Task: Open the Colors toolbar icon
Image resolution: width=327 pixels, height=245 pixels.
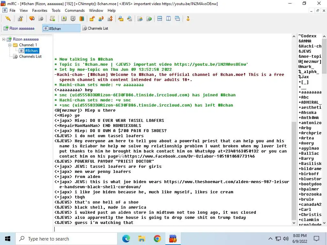Action: point(82,19)
